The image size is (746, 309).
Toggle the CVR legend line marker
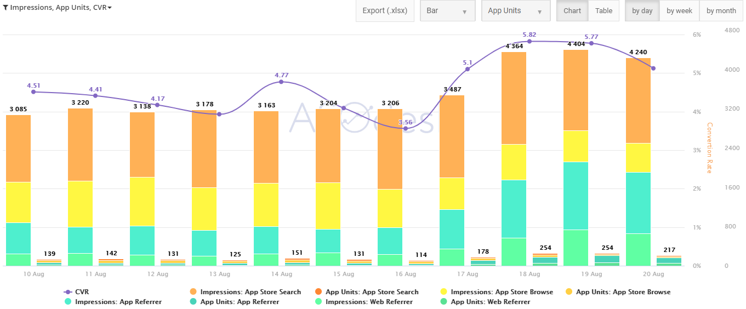tap(68, 292)
